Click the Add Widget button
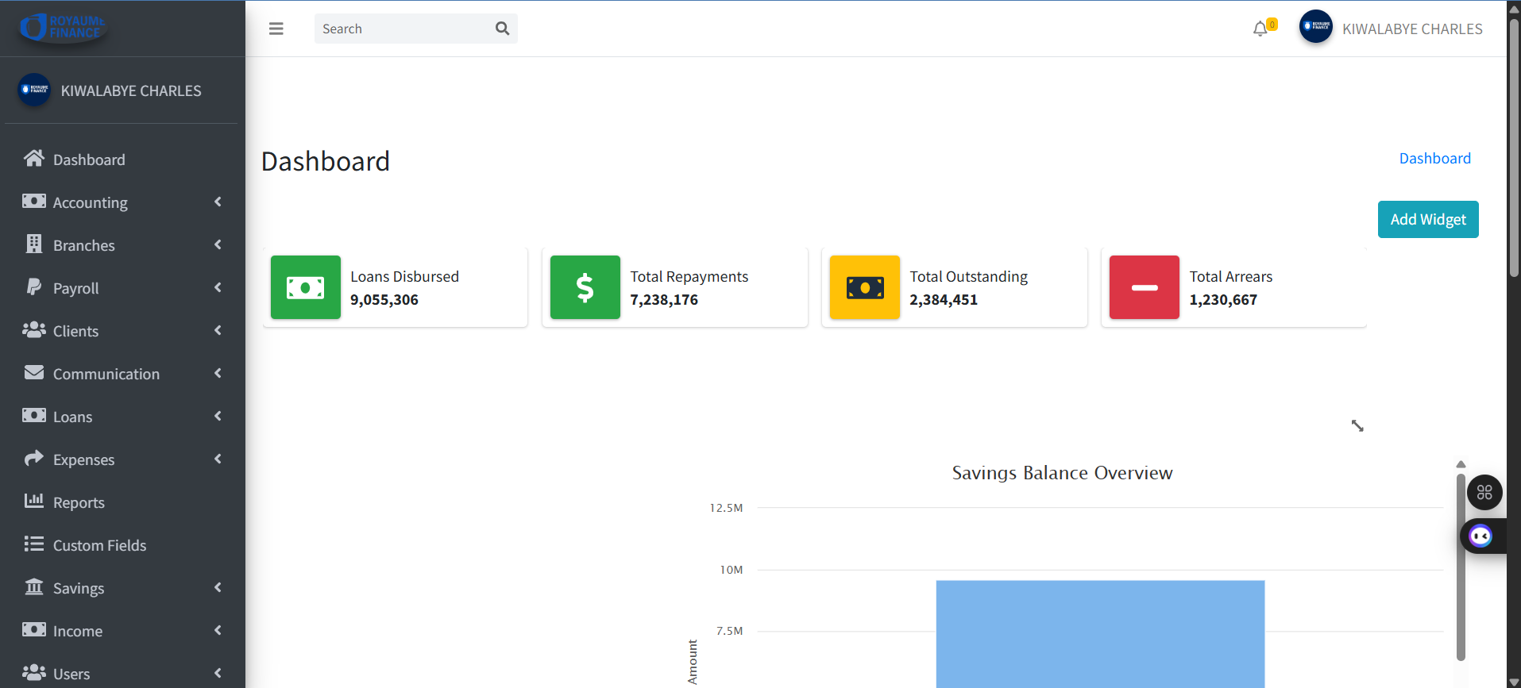1521x688 pixels. 1427,220
